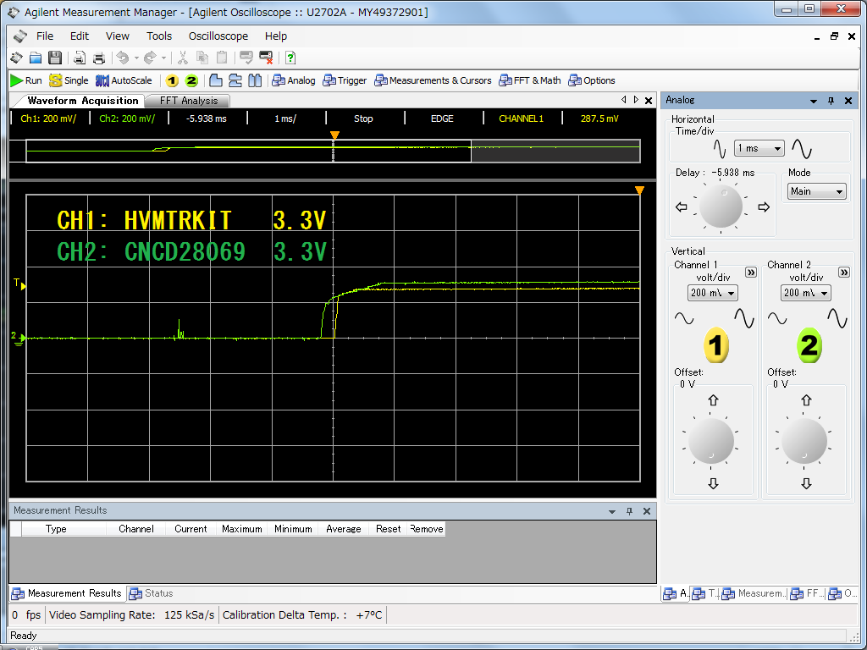
Task: Click the left arrow beside the Delay knob
Action: tap(682, 207)
